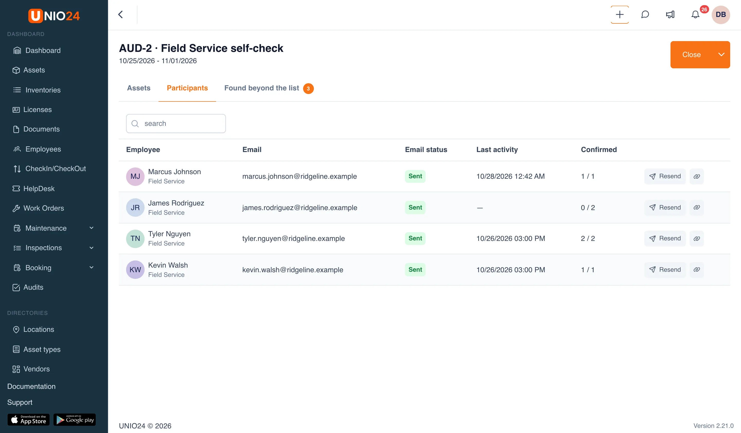Resend email to Kevin Walsh
Screen dimensions: 741x433
click(665, 269)
